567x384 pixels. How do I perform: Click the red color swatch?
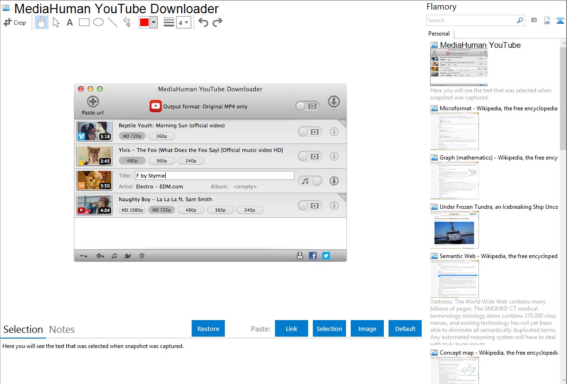tap(144, 22)
